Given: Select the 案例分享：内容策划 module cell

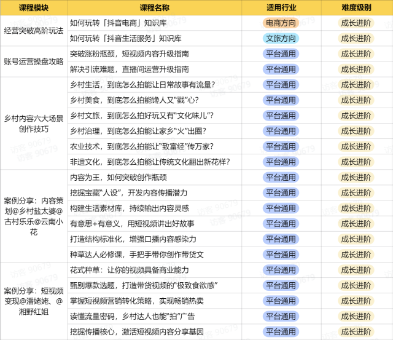Looking at the screenshot, I should [x=34, y=215].
